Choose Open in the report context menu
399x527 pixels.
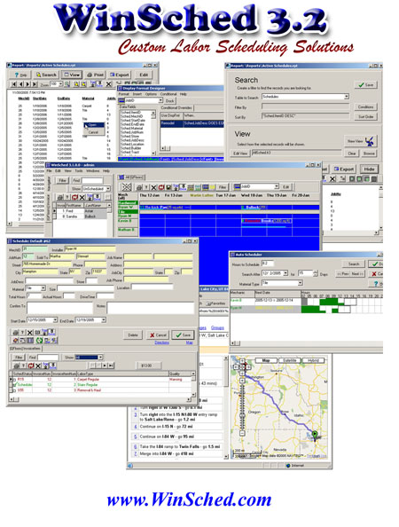92,125
